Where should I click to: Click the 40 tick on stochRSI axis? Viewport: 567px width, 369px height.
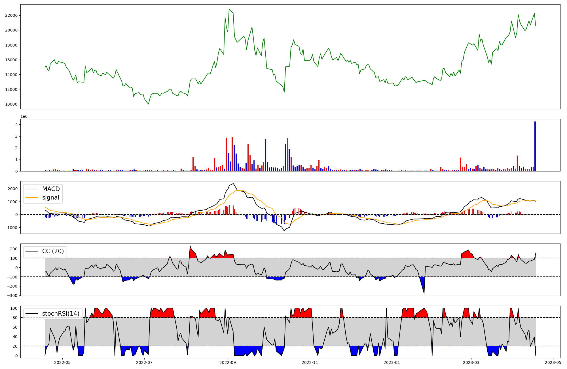(15, 337)
